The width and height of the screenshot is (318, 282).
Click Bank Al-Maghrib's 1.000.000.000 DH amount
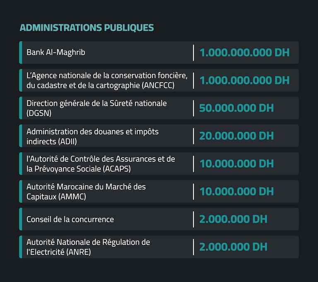tap(244, 53)
